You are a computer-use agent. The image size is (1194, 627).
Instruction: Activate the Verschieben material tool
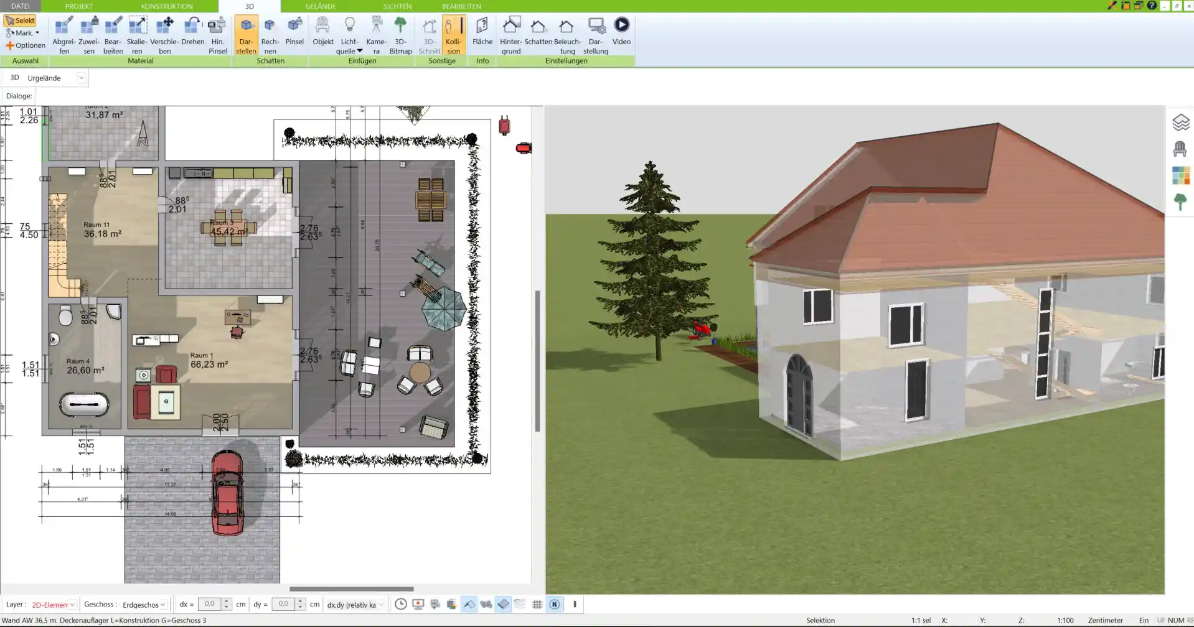tap(164, 35)
